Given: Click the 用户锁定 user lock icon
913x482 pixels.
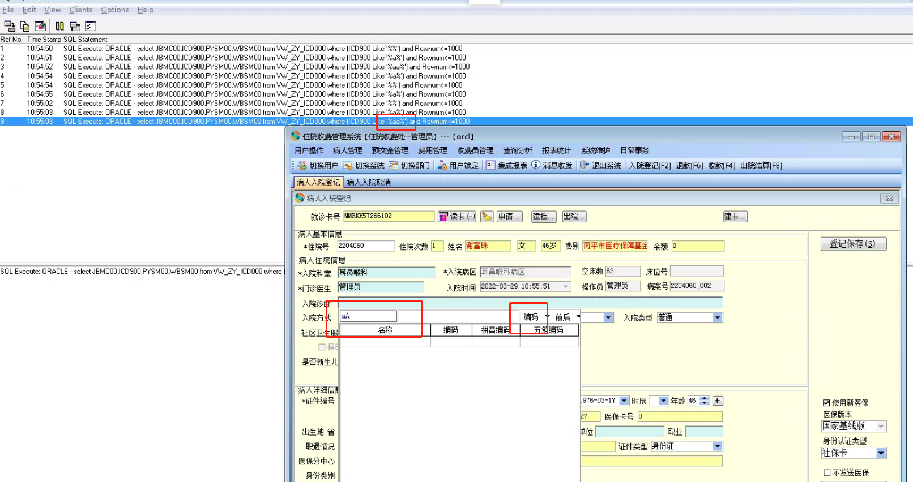Looking at the screenshot, I should pos(442,165).
